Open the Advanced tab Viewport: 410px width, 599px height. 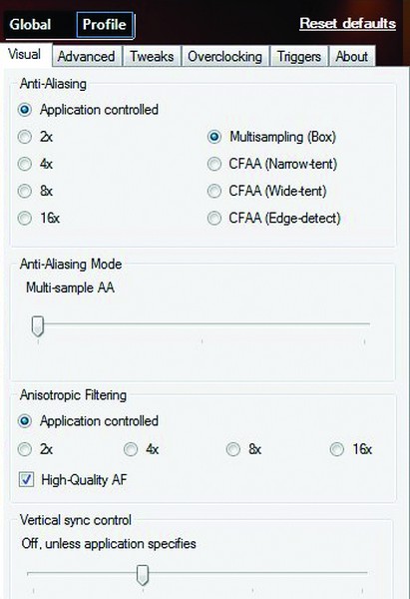tap(86, 57)
